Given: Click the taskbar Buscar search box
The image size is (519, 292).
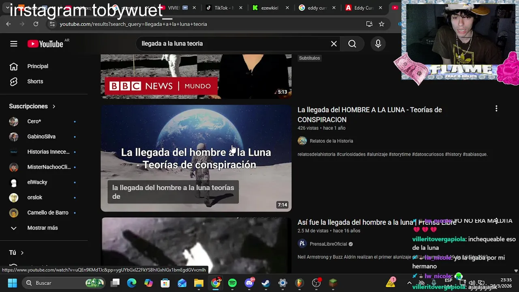Looking at the screenshot, I should 63,283.
